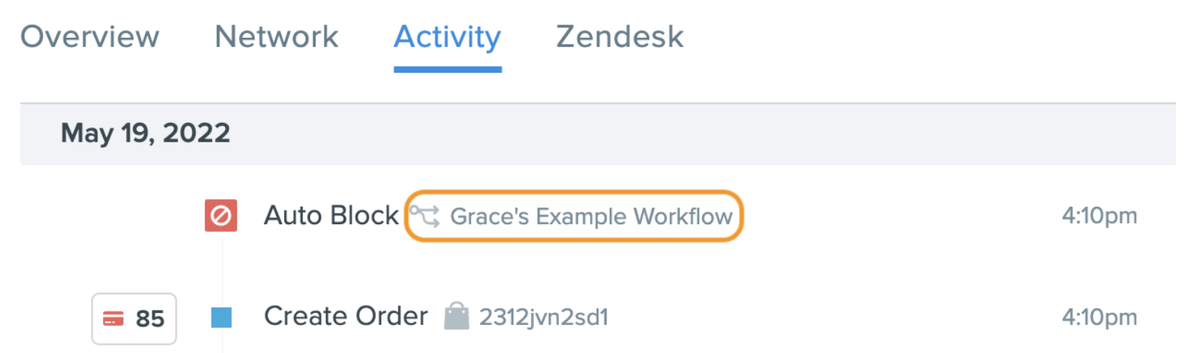
Task: Click the May 19, 2022 date header
Action: pyautogui.click(x=146, y=134)
